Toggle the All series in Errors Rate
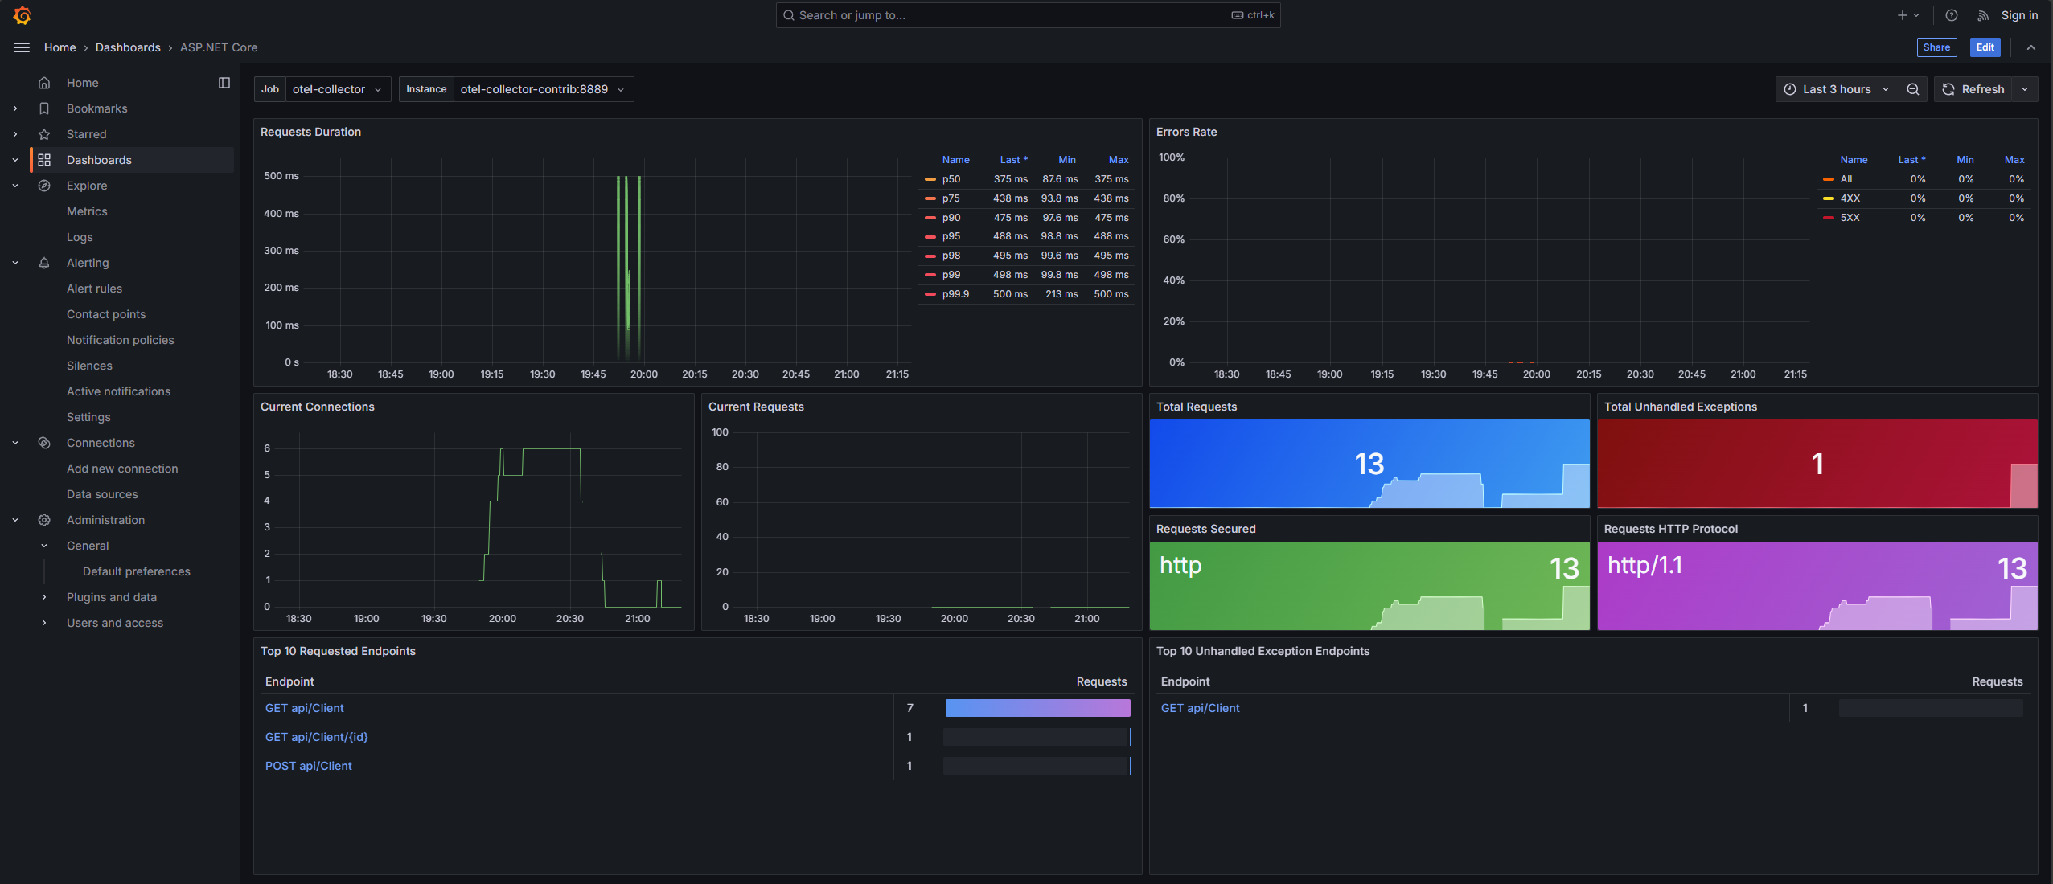This screenshot has height=884, width=2053. 1846,179
